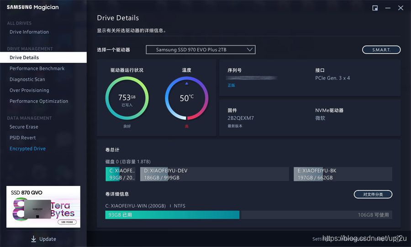Open Performance Optimization page
The height and width of the screenshot is (247, 411).
click(39, 101)
